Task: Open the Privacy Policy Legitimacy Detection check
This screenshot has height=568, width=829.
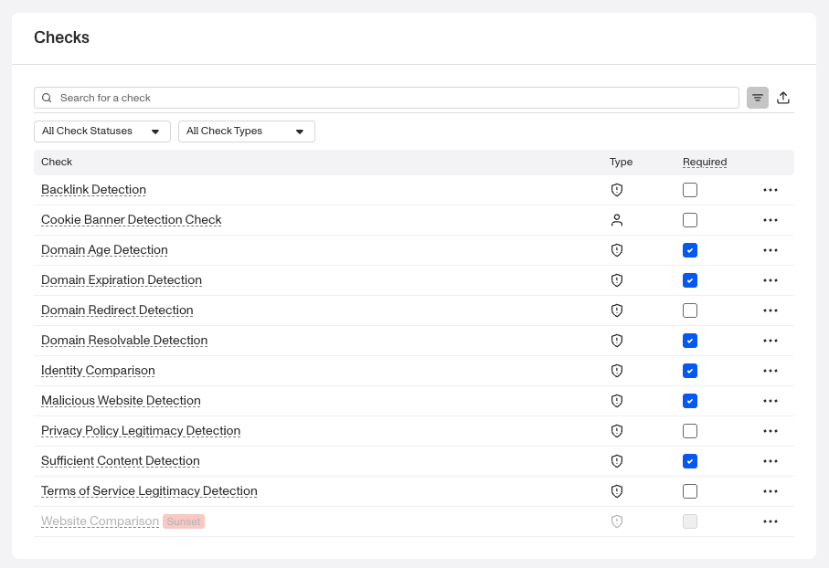Action: pyautogui.click(x=141, y=431)
